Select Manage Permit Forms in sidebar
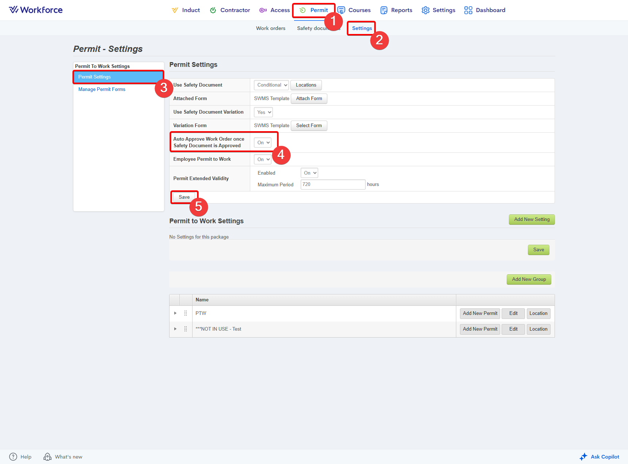628x464 pixels. pos(102,90)
